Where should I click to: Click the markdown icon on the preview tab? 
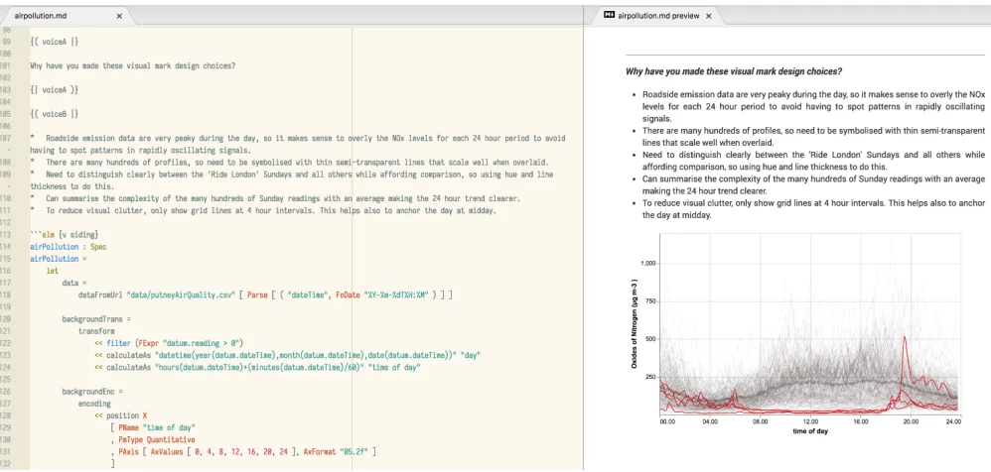pos(610,16)
